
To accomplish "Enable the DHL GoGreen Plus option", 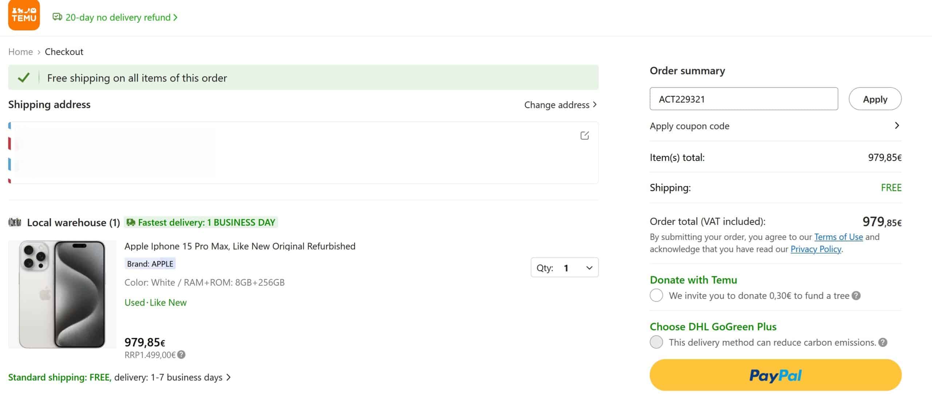I will pos(656,342).
